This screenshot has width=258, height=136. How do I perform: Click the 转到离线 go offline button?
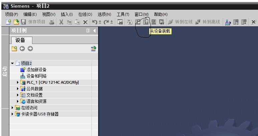coord(208,22)
